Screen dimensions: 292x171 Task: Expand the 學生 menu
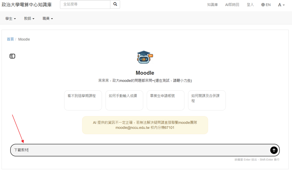(11, 19)
